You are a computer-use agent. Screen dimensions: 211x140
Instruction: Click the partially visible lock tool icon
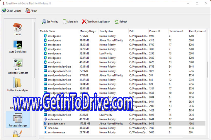(18, 134)
